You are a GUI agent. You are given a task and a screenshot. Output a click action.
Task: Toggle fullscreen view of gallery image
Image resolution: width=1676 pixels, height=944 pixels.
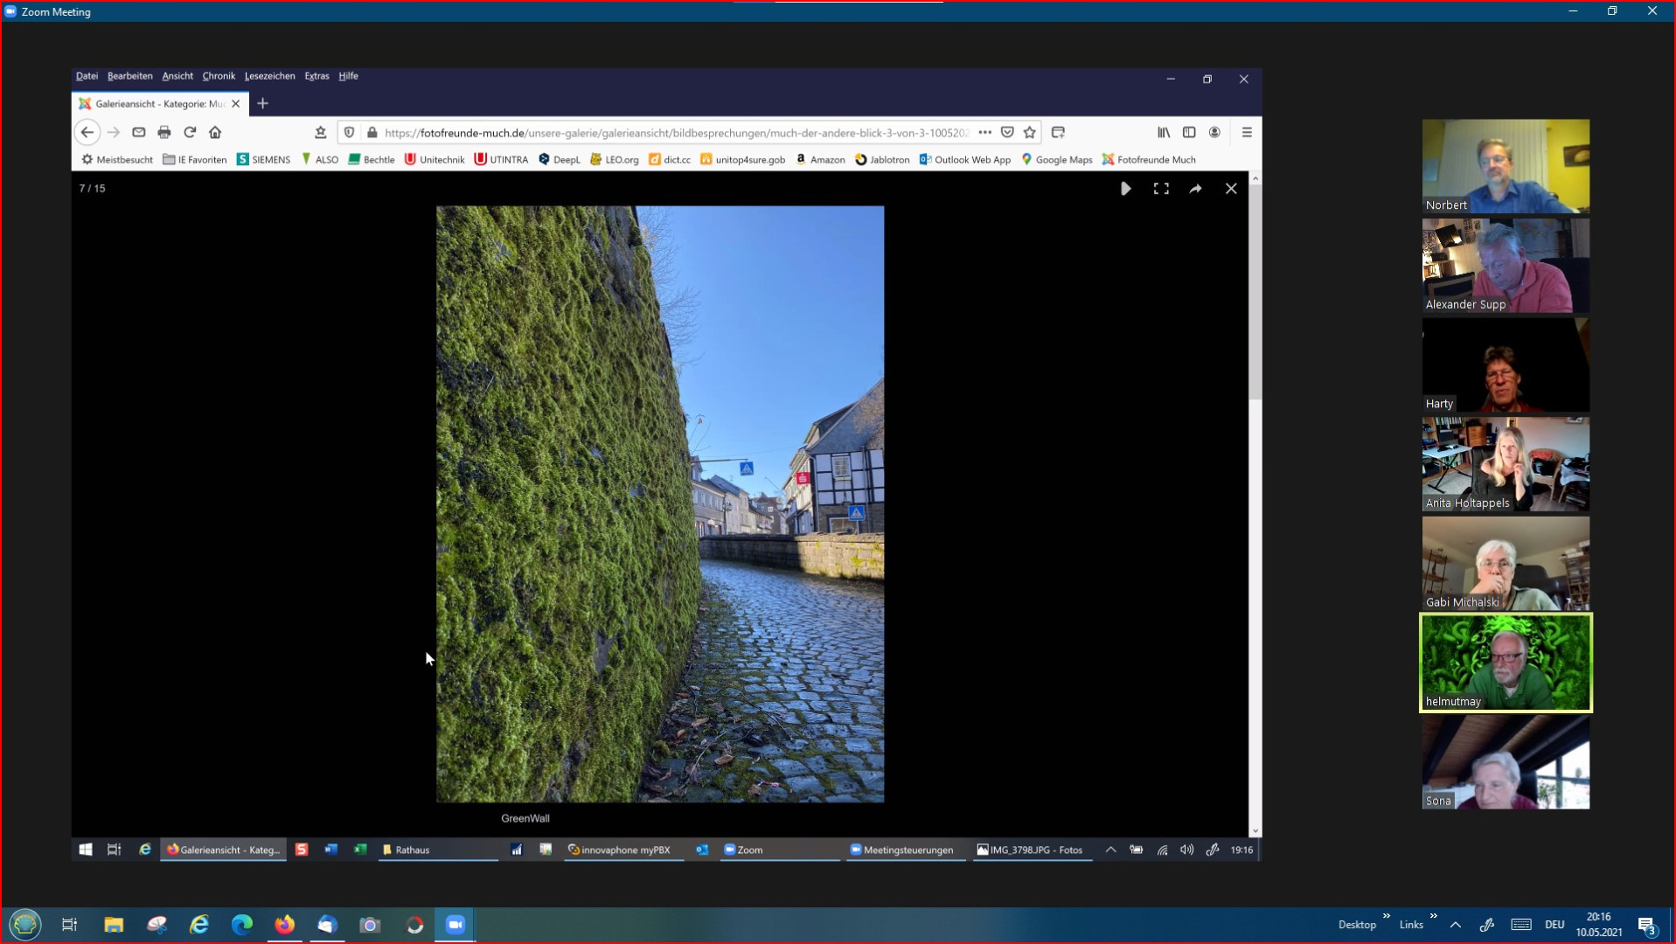[x=1160, y=189]
